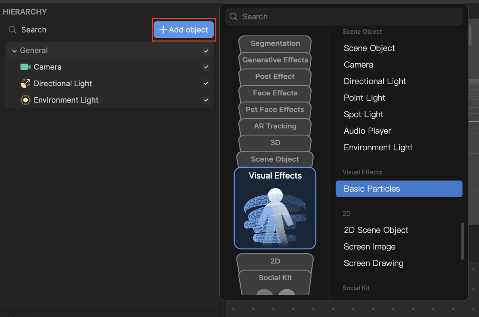The height and width of the screenshot is (317, 479).
Task: Toggle the Directional Light checkbox off
Action: point(206,83)
